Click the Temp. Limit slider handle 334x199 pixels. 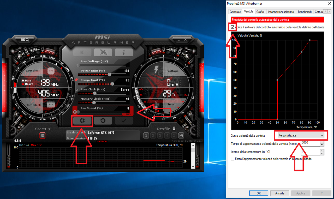112,84
